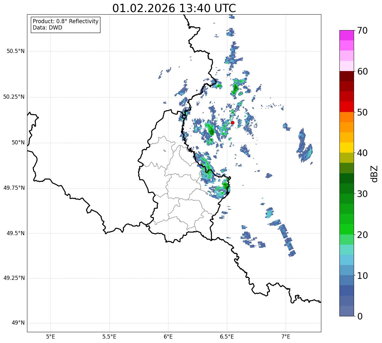Click the 7°E longitude label
The width and height of the screenshot is (382, 343).
click(x=286, y=336)
